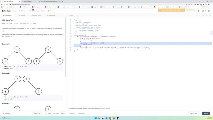Click the editor layout icon
The height and width of the screenshot is (120, 213).
coord(200,15)
